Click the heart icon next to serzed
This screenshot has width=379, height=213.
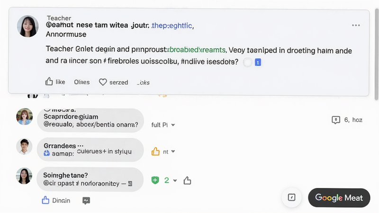pos(103,82)
